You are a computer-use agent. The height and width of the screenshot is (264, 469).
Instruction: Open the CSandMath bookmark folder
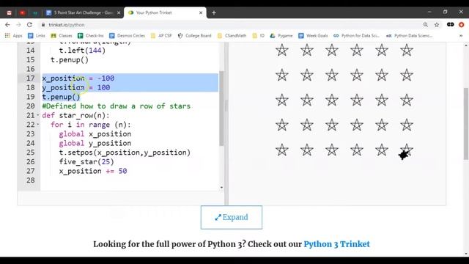click(x=232, y=36)
